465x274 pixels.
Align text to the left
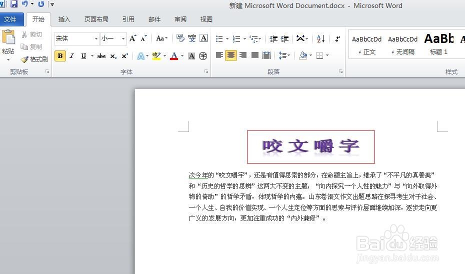point(219,55)
